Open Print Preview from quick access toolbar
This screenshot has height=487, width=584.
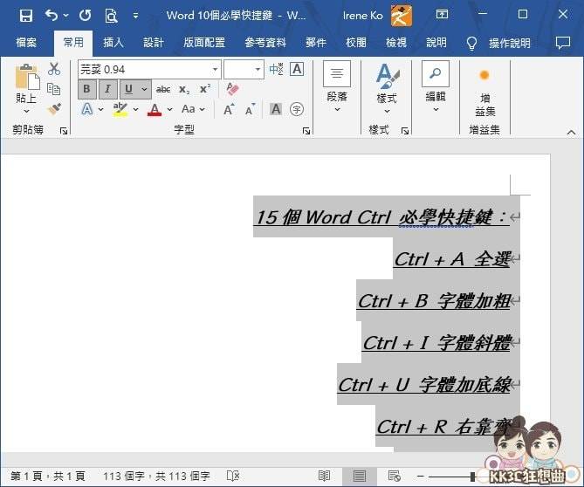point(111,16)
